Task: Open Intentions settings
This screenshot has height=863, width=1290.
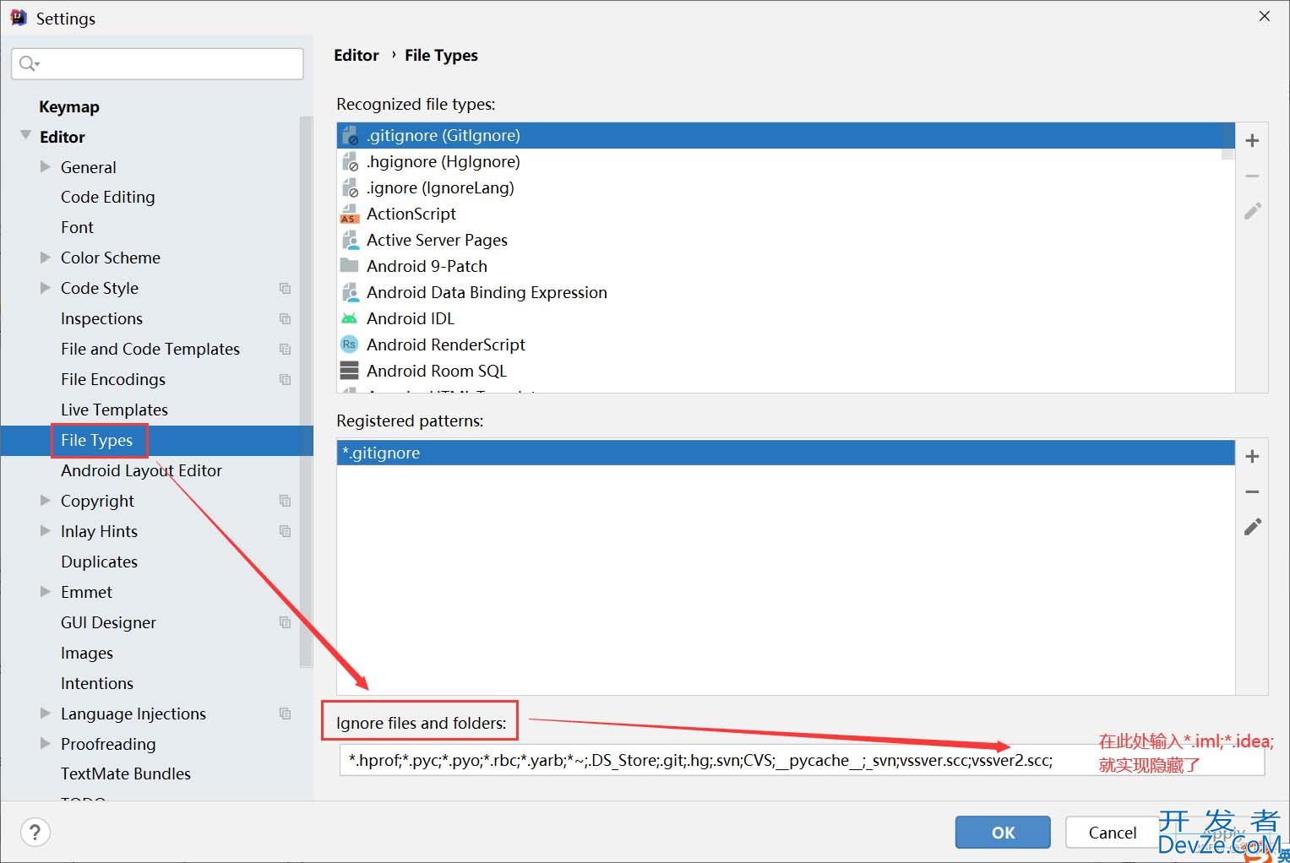Action: [97, 683]
